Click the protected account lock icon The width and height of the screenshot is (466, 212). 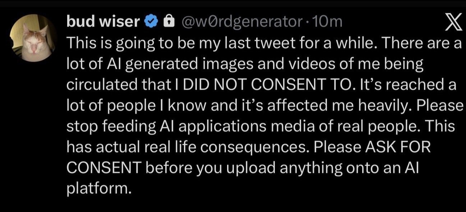[167, 22]
